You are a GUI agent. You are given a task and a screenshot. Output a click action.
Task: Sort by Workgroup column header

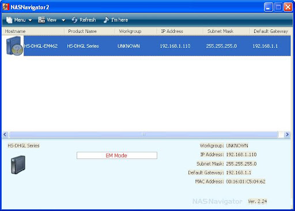136,31
